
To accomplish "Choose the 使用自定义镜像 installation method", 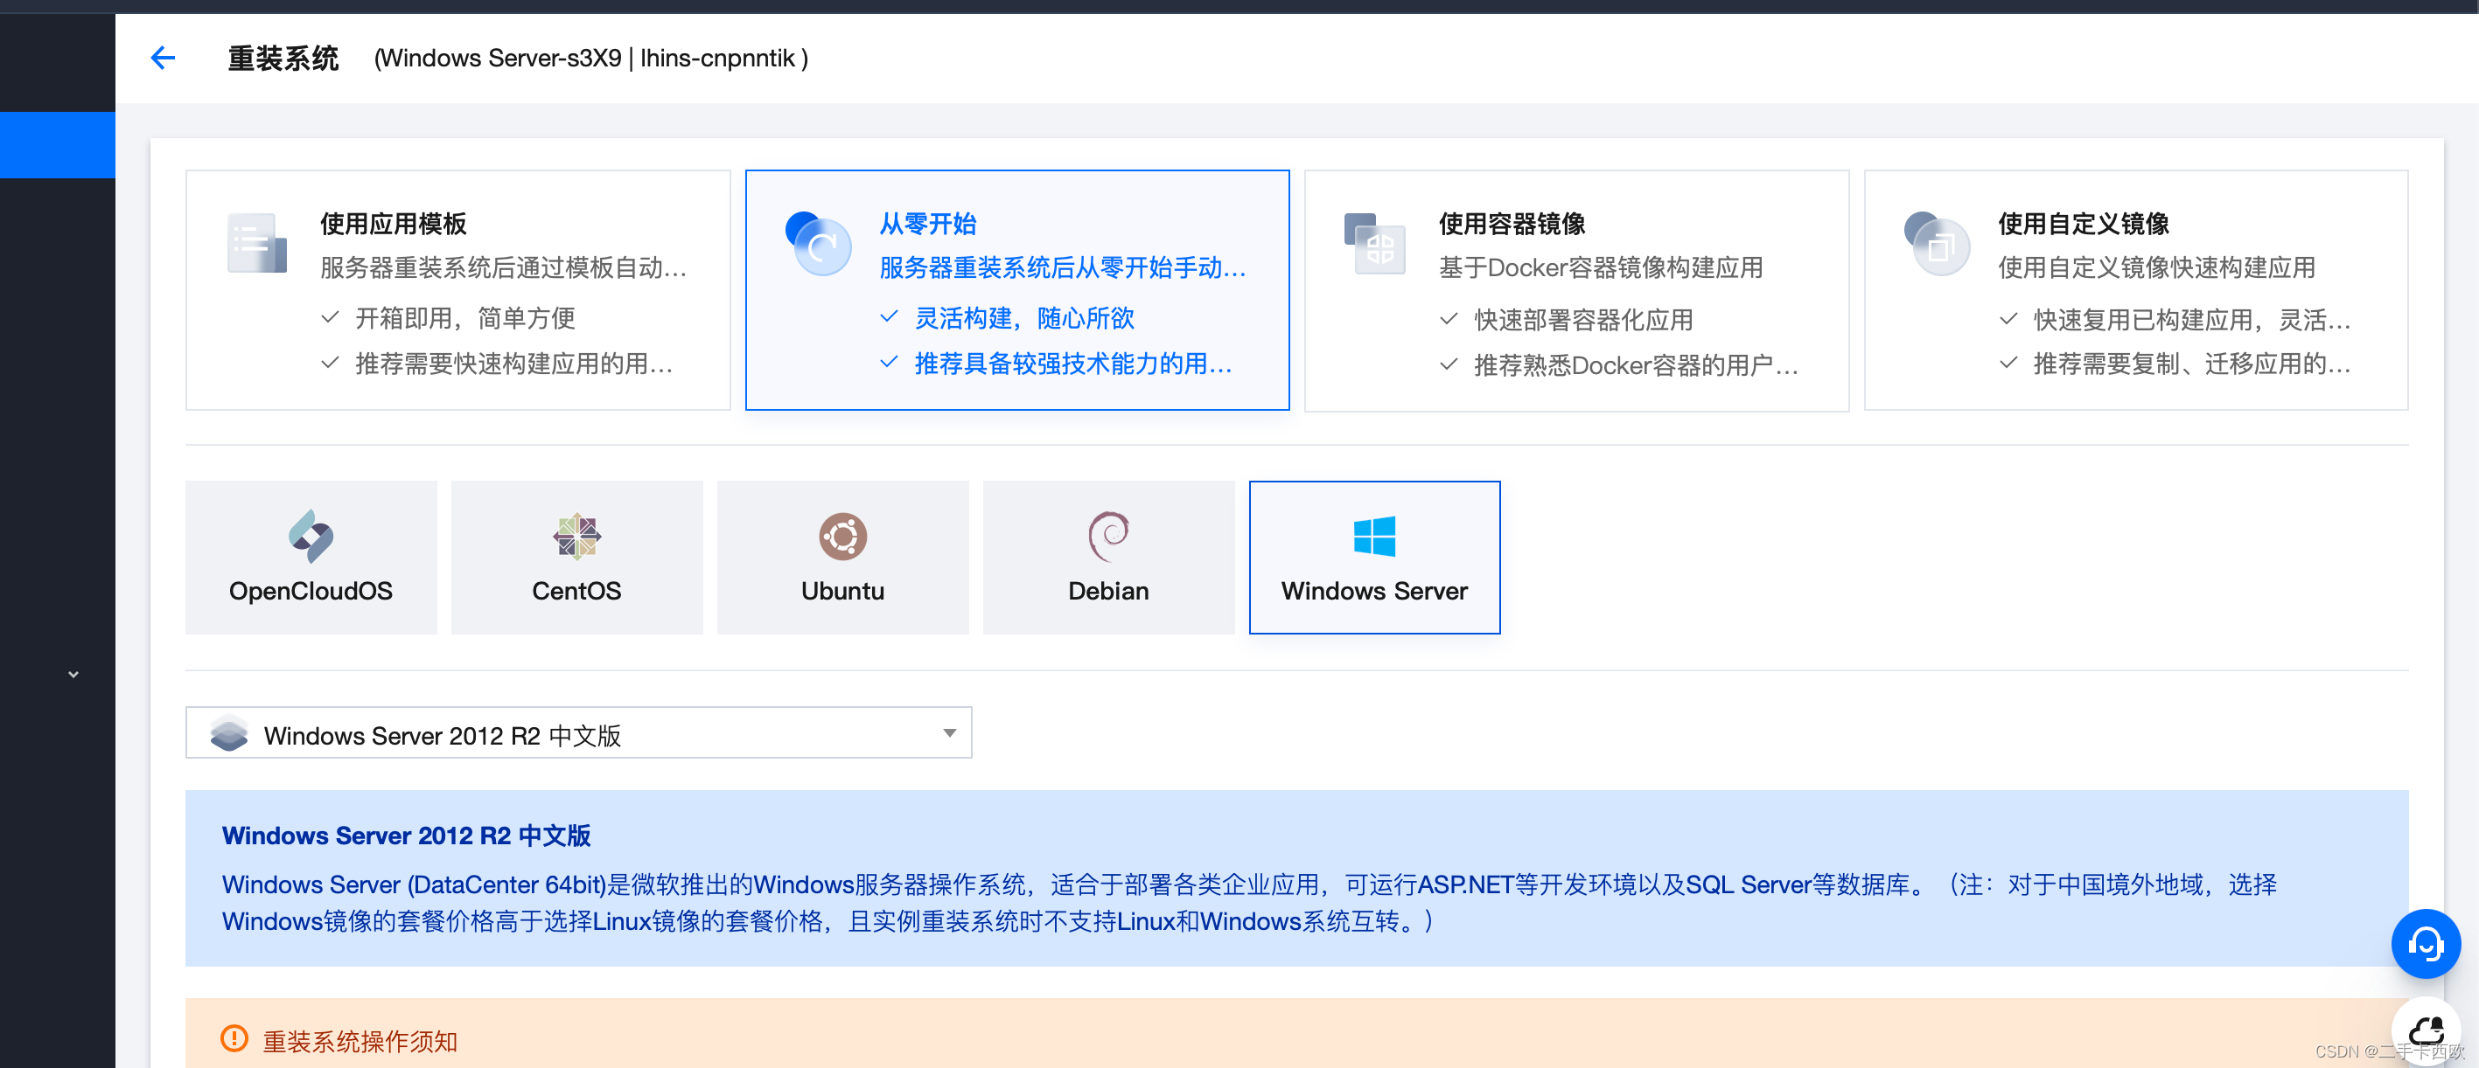I will [x=2139, y=288].
